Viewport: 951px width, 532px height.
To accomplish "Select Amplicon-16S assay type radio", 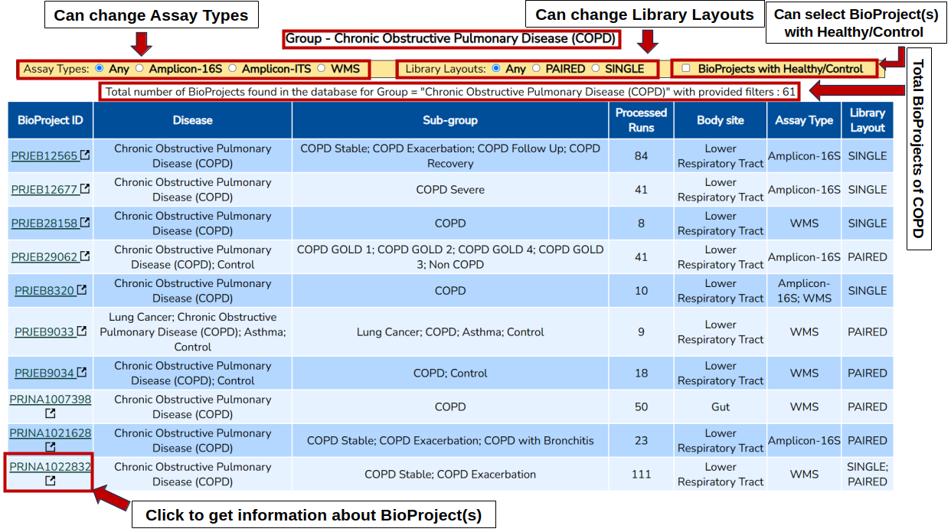I will (x=139, y=68).
